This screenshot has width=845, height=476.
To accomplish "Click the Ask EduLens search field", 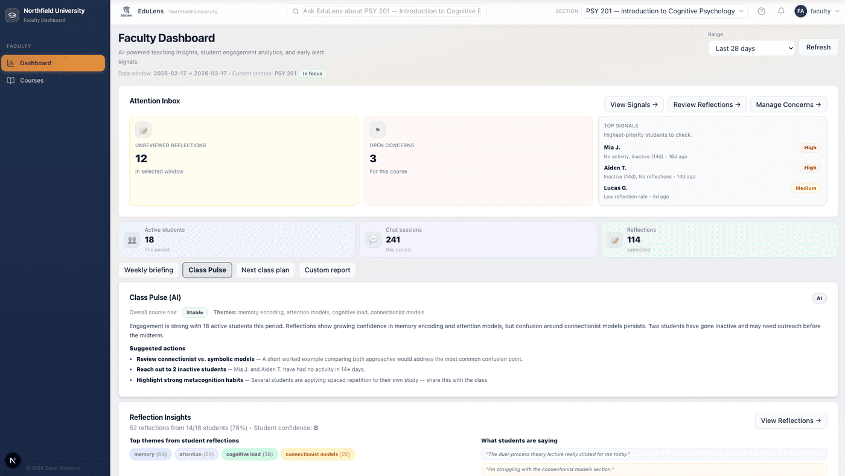I will [x=386, y=11].
